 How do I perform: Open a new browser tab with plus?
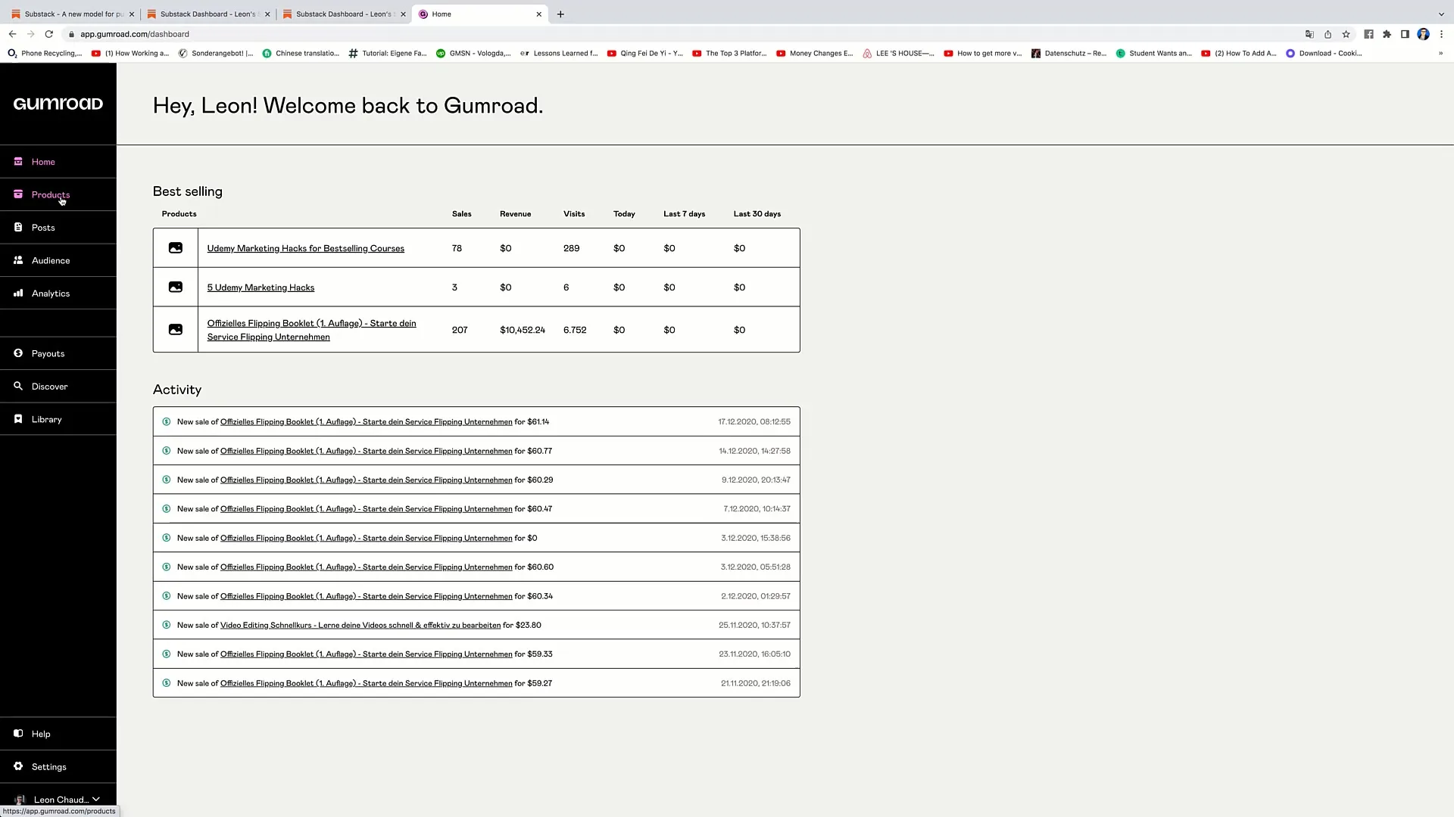[x=560, y=14]
